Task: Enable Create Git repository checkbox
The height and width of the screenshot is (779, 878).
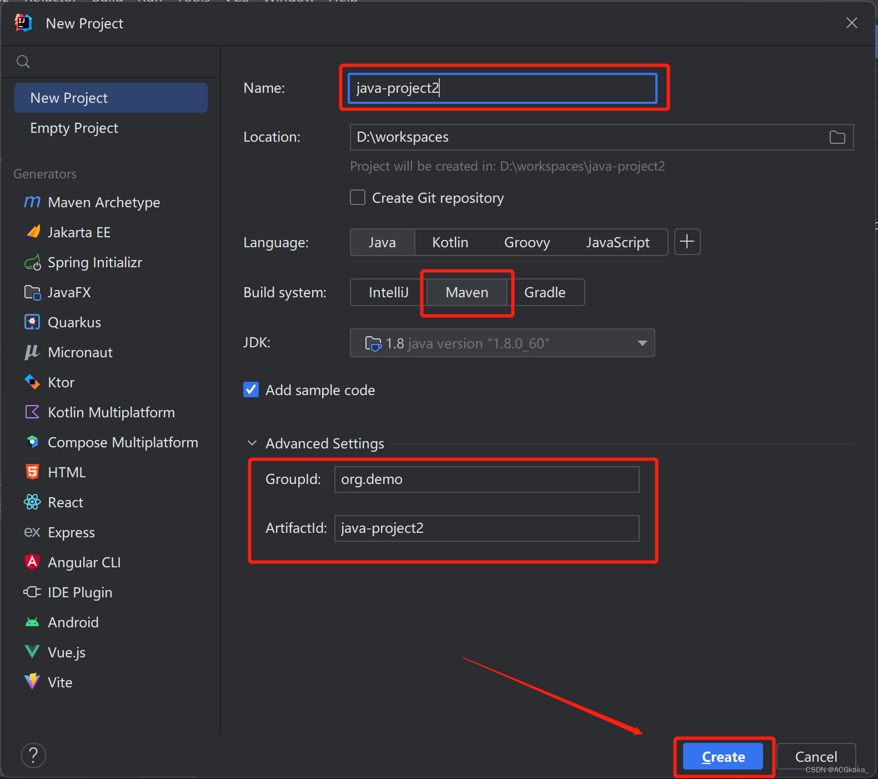Action: tap(358, 197)
